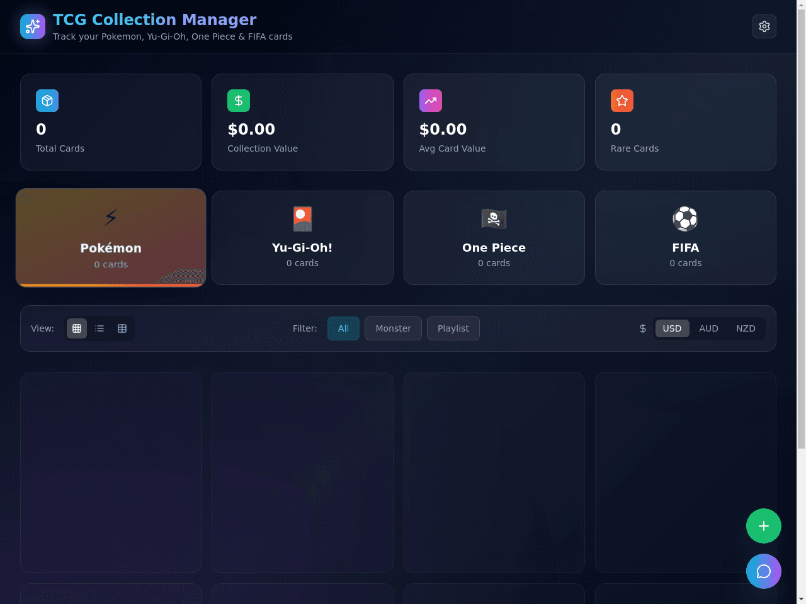Click the pirate flag One Piece icon
Viewport: 806px width, 604px height.
click(x=494, y=219)
